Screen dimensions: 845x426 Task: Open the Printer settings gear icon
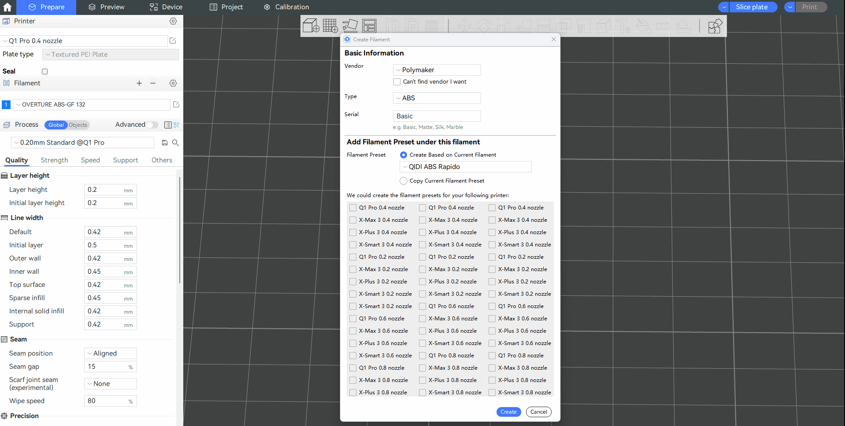[x=173, y=21]
